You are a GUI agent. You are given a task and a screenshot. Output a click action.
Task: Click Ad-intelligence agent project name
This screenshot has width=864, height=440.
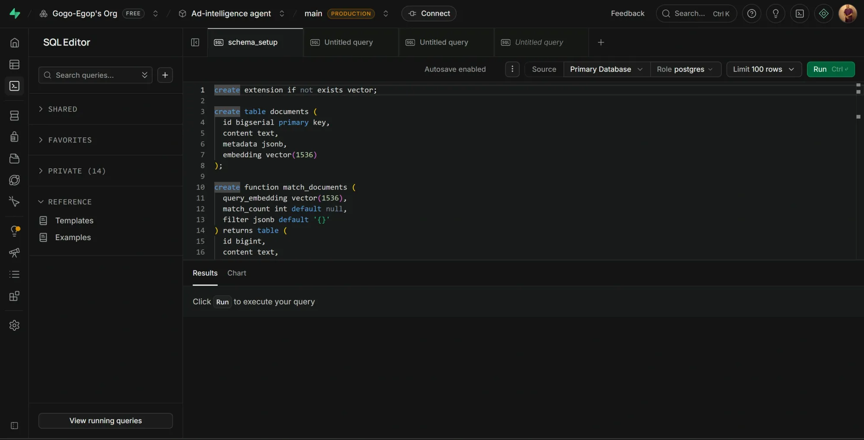231,13
